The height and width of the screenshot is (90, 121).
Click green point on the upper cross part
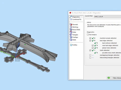tap(25, 44)
